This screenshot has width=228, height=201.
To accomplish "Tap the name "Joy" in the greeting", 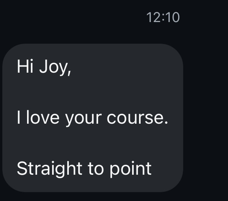I will 53,68.
